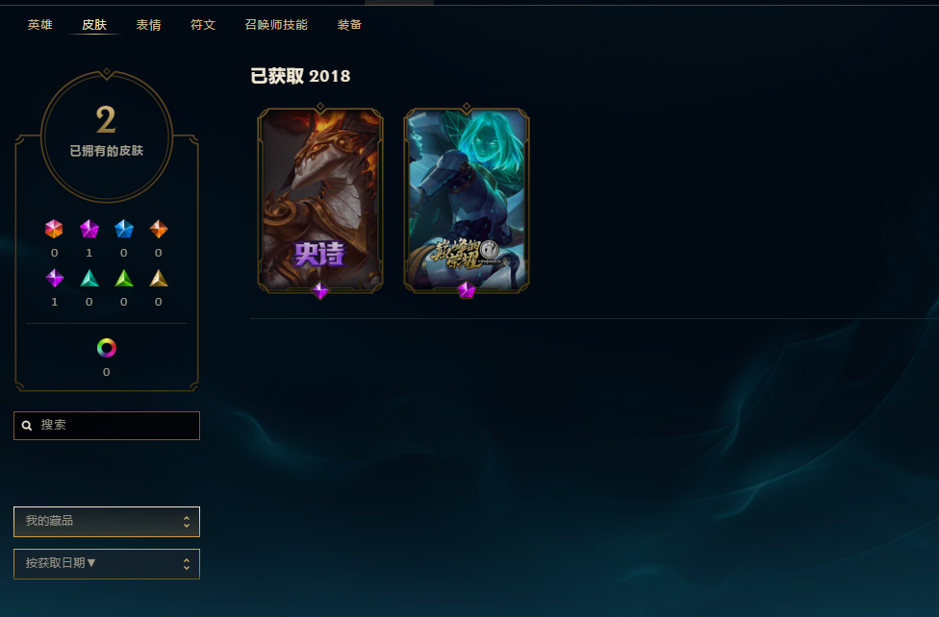The image size is (939, 617).
Task: Select the 巅峰的荣耀 iG skin card
Action: [x=467, y=201]
